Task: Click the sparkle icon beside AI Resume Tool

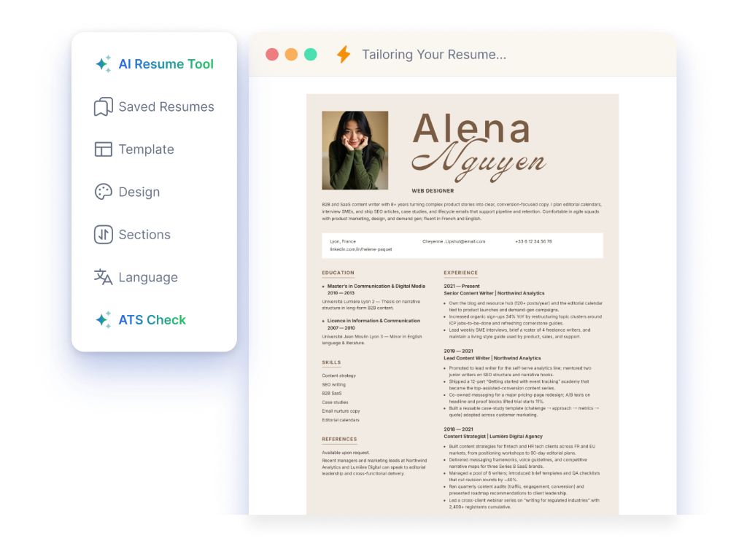Action: point(104,64)
